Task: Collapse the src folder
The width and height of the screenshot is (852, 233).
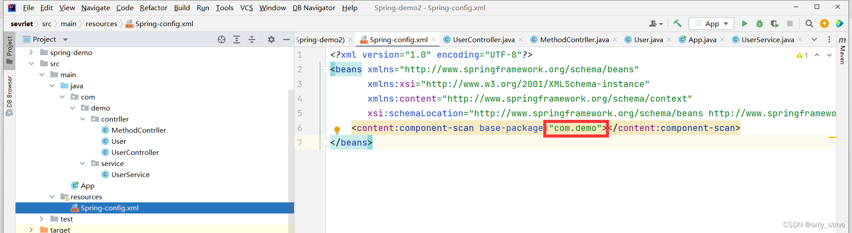Action: (x=31, y=63)
